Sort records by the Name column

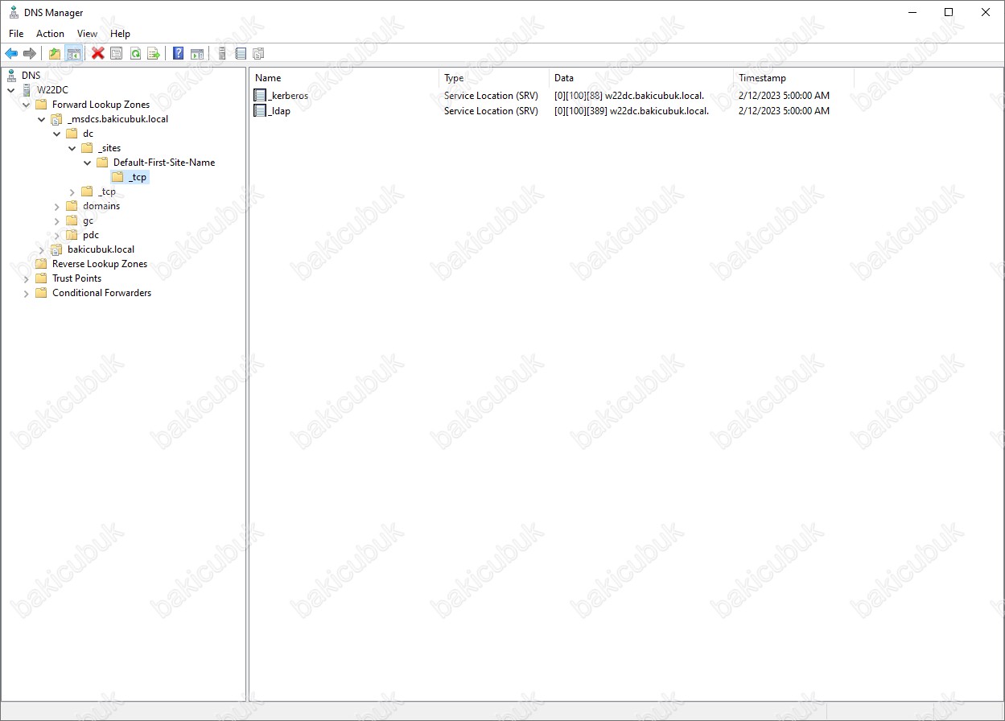pos(344,78)
